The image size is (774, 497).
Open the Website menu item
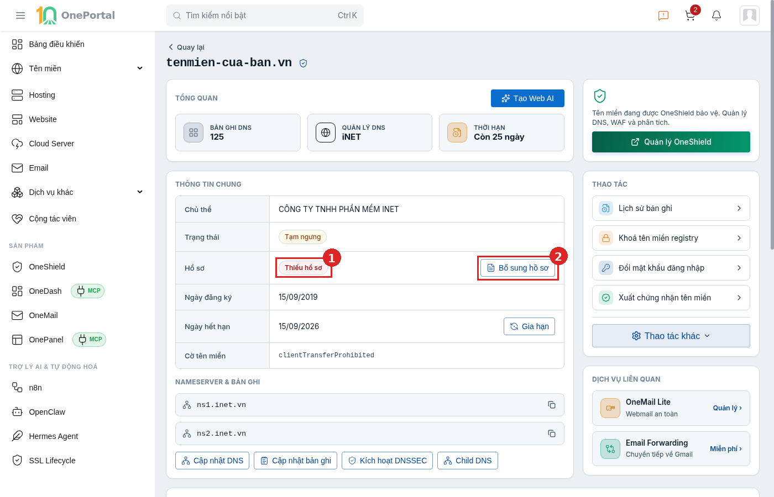click(77, 119)
